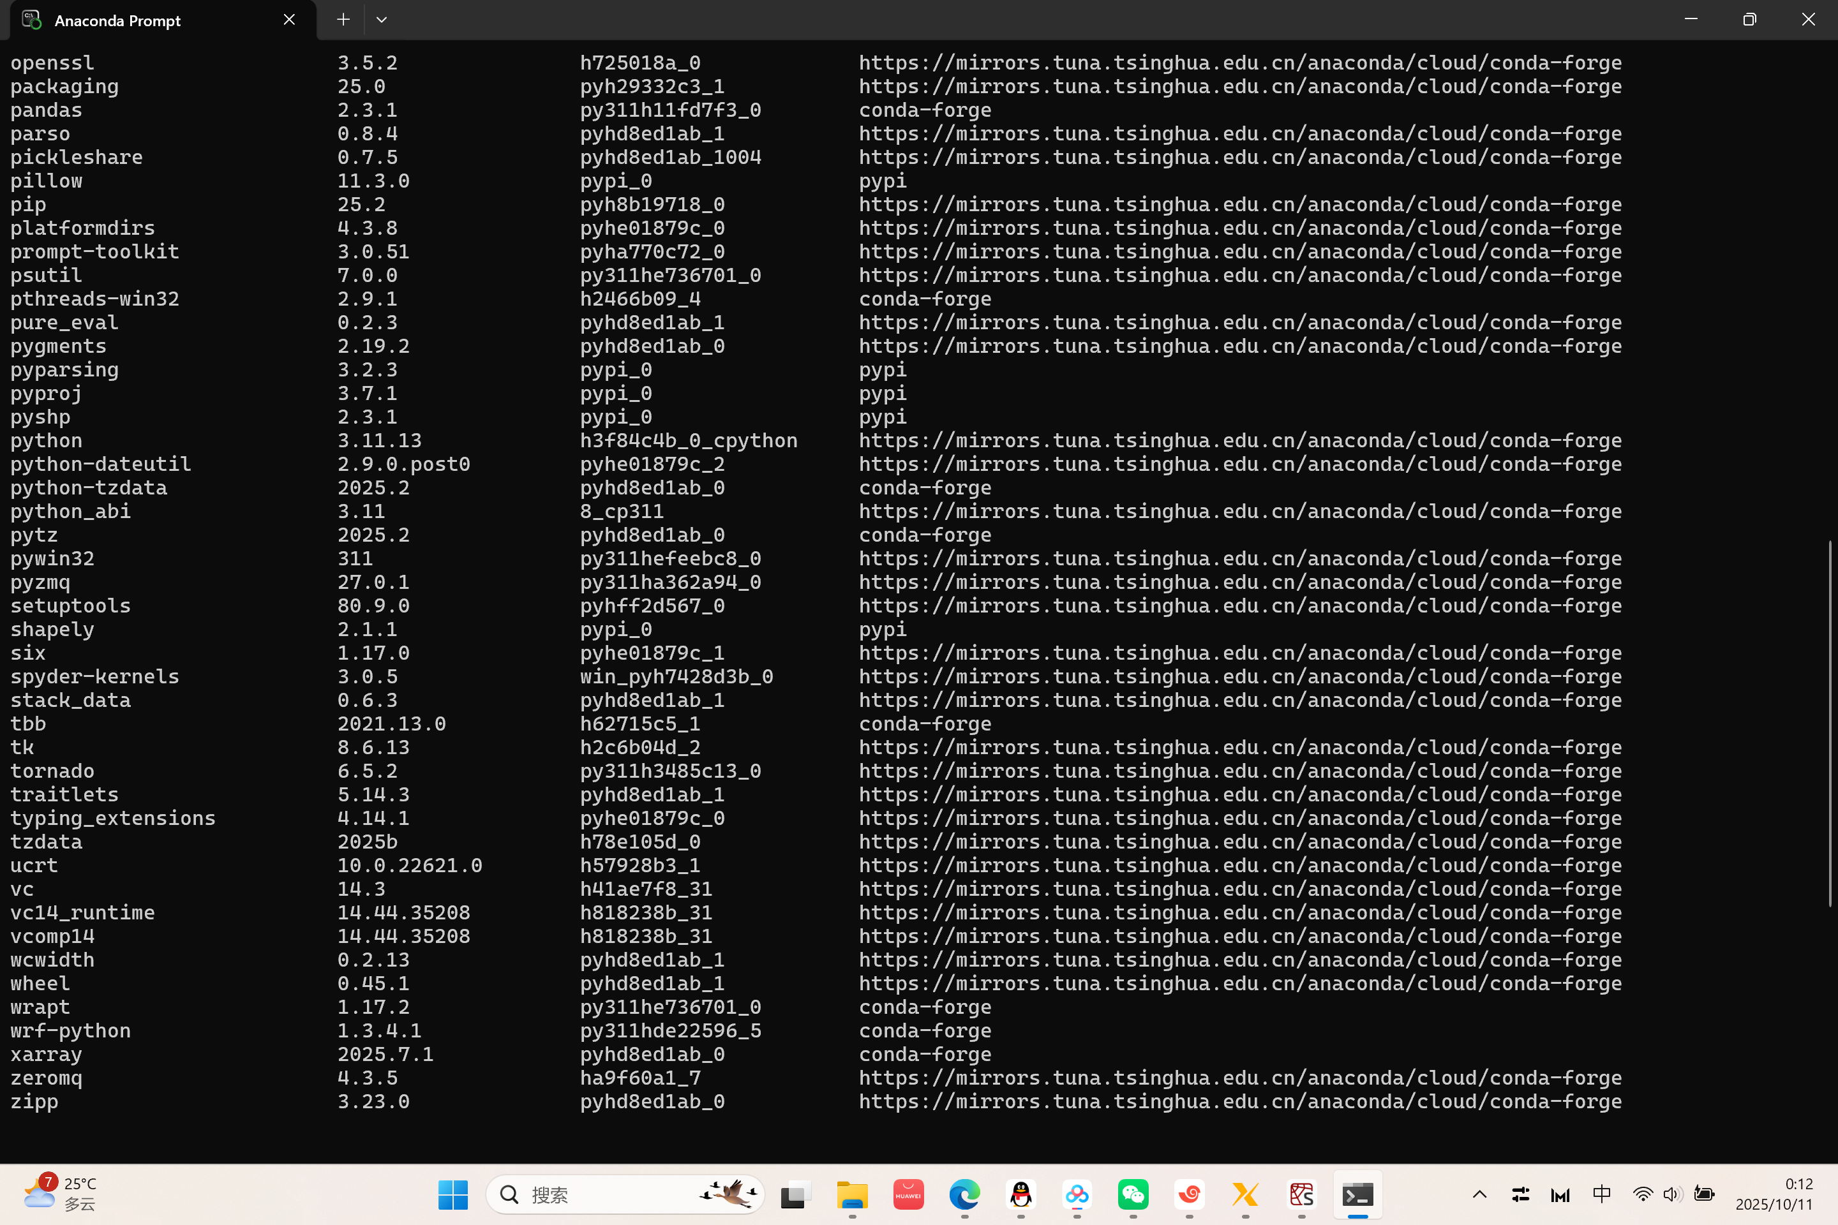The image size is (1838, 1225).
Task: Click the tornado package name
Action: [52, 771]
